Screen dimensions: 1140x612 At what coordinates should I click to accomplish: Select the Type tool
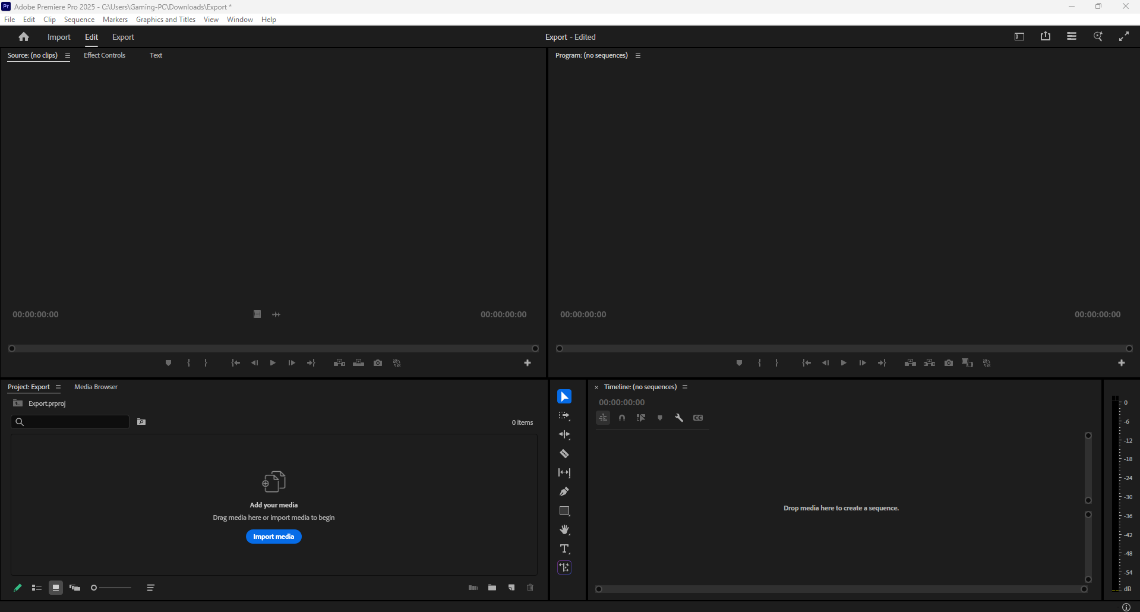tap(564, 549)
